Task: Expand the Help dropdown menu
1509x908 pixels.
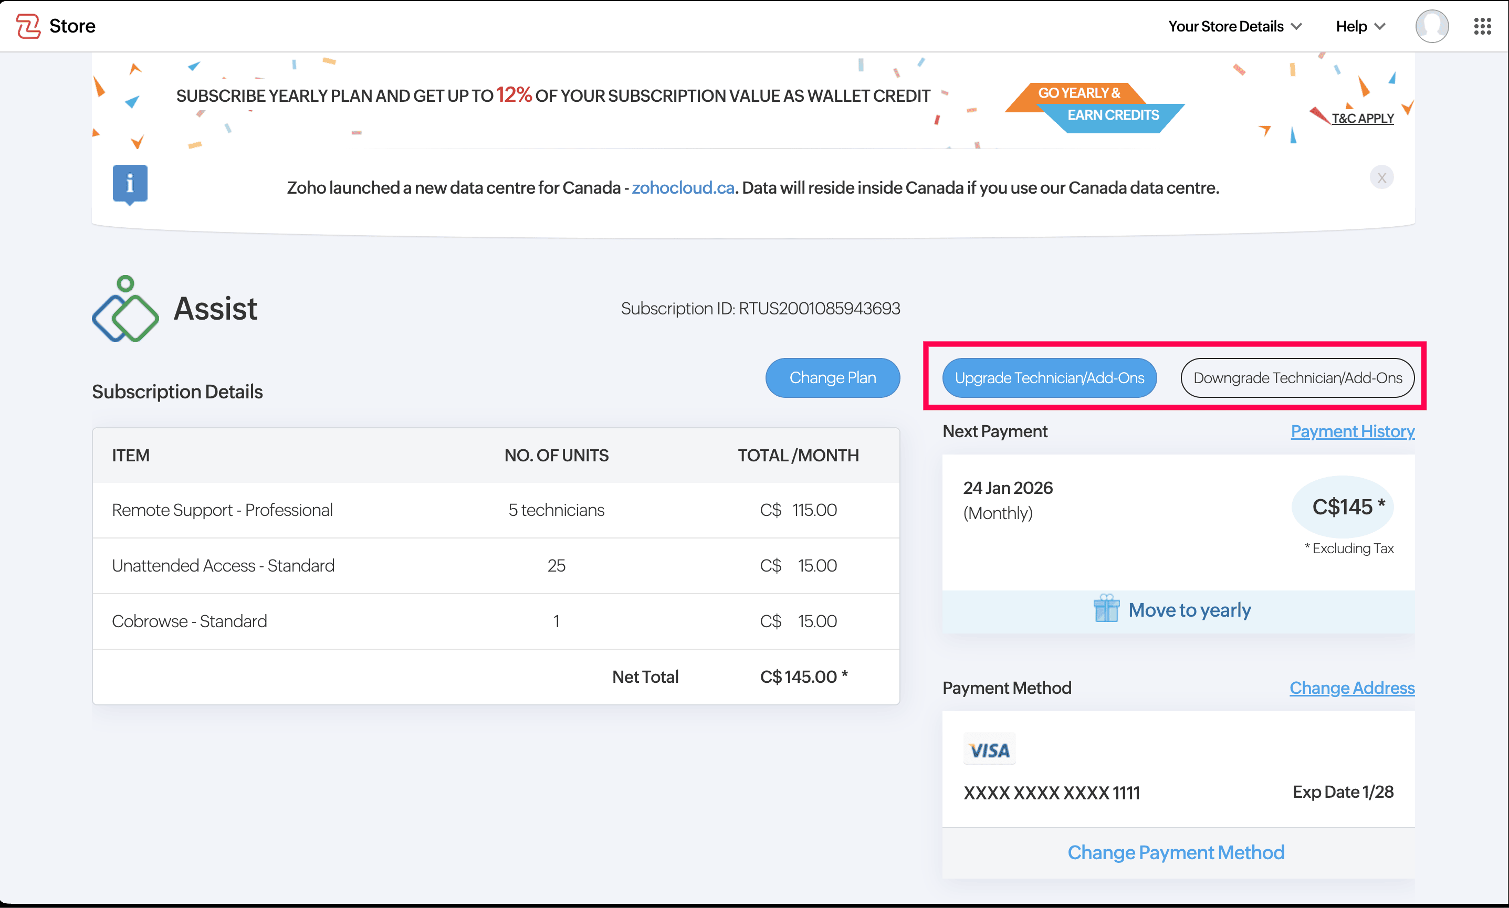Action: (1359, 26)
